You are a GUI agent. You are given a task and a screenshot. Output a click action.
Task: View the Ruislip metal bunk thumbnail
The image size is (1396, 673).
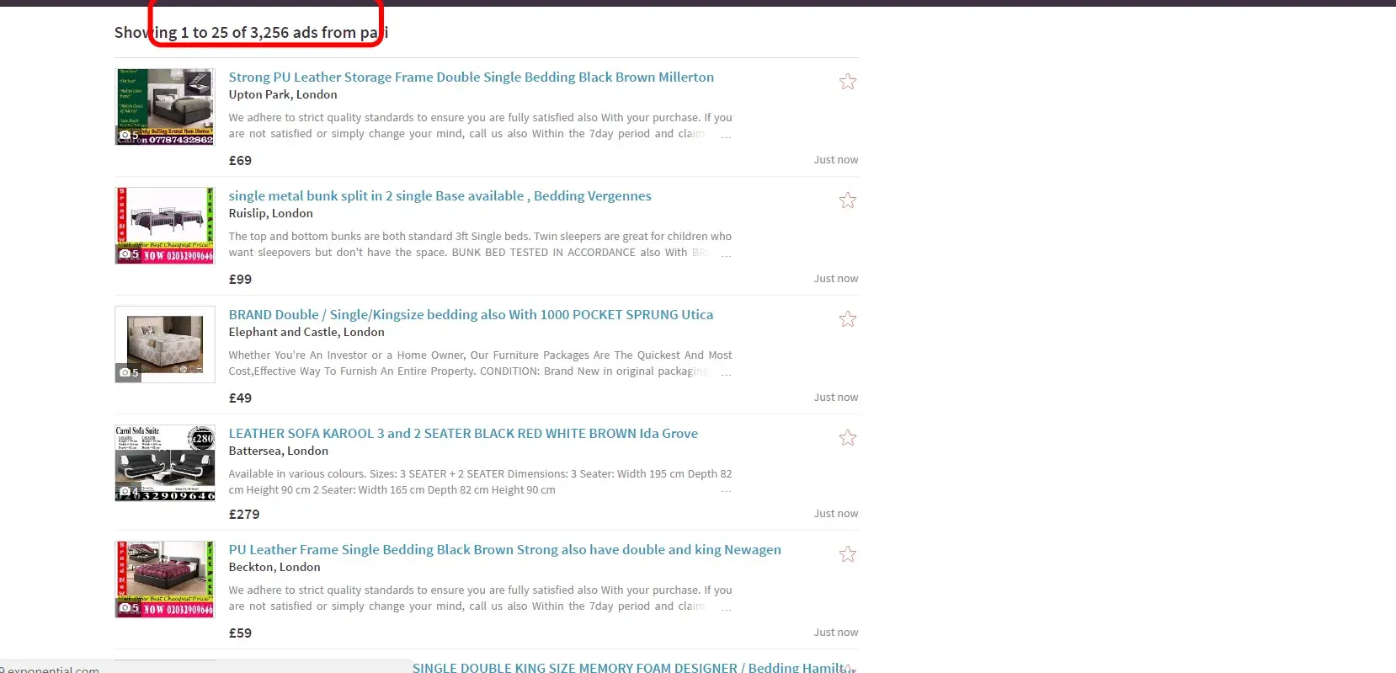[x=165, y=226]
